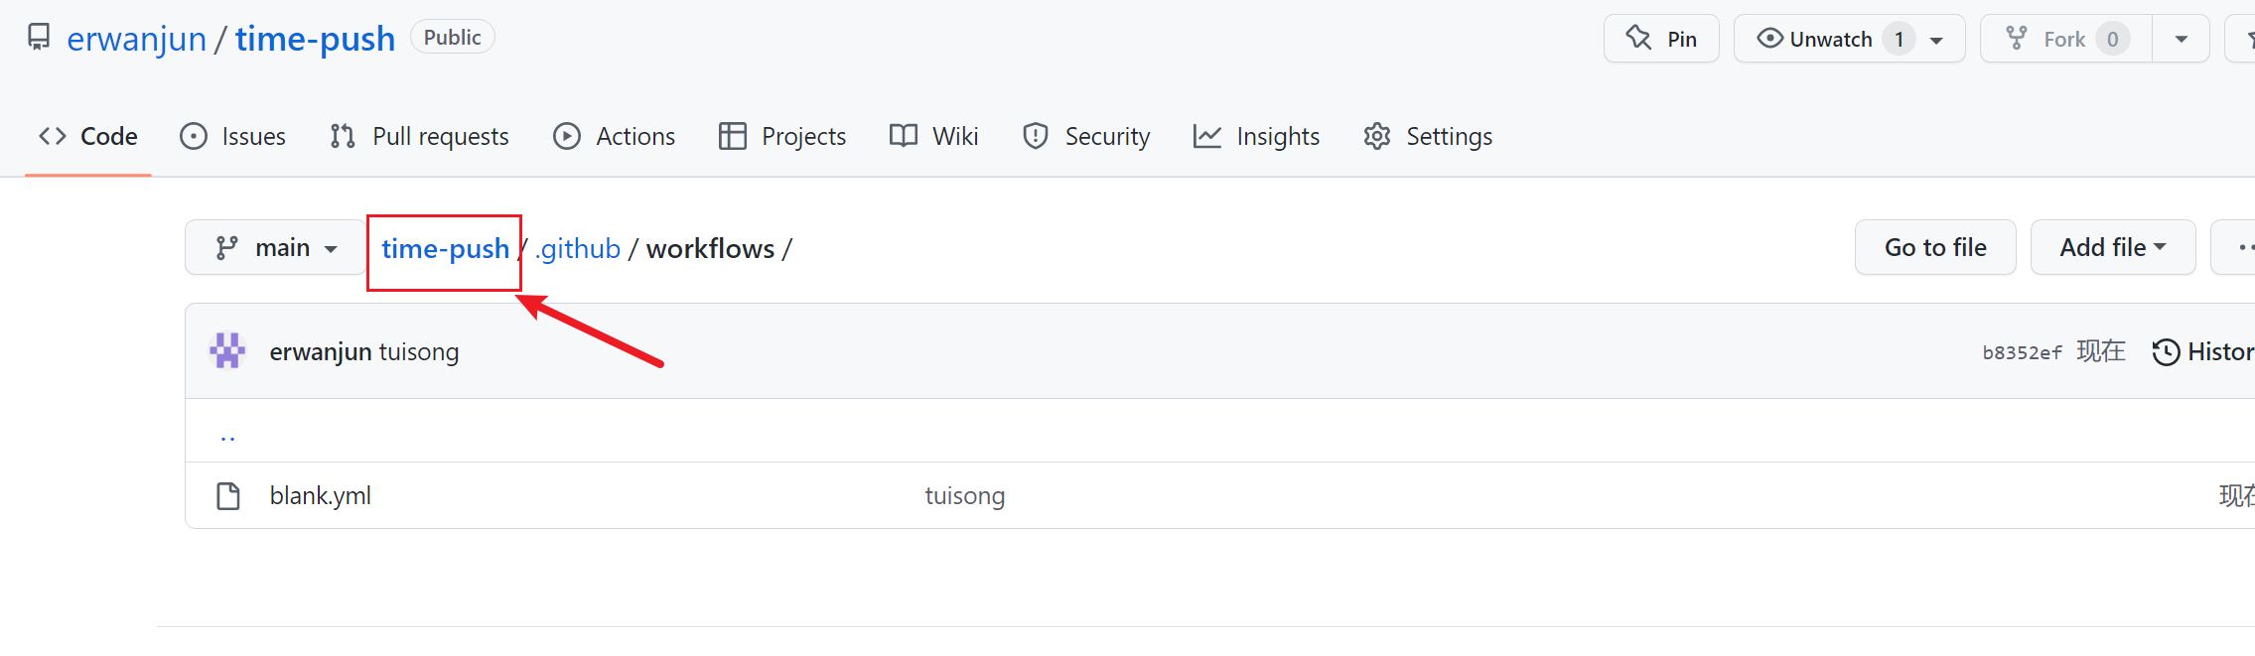Open the tuisong latest commit message link
2255x656 pixels.
pos(419,351)
